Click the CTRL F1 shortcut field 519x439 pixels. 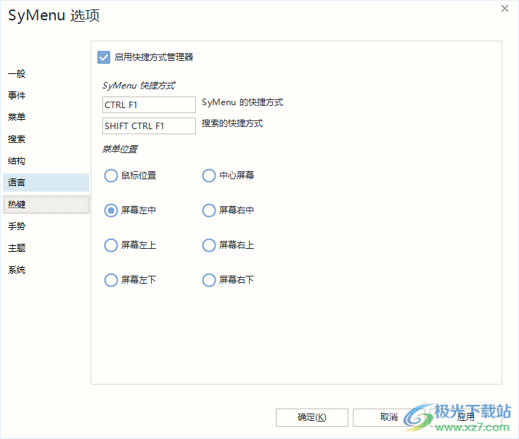click(149, 105)
